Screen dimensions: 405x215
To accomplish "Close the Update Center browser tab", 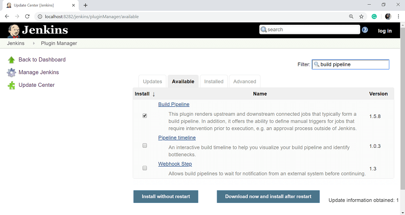I will [x=73, y=5].
